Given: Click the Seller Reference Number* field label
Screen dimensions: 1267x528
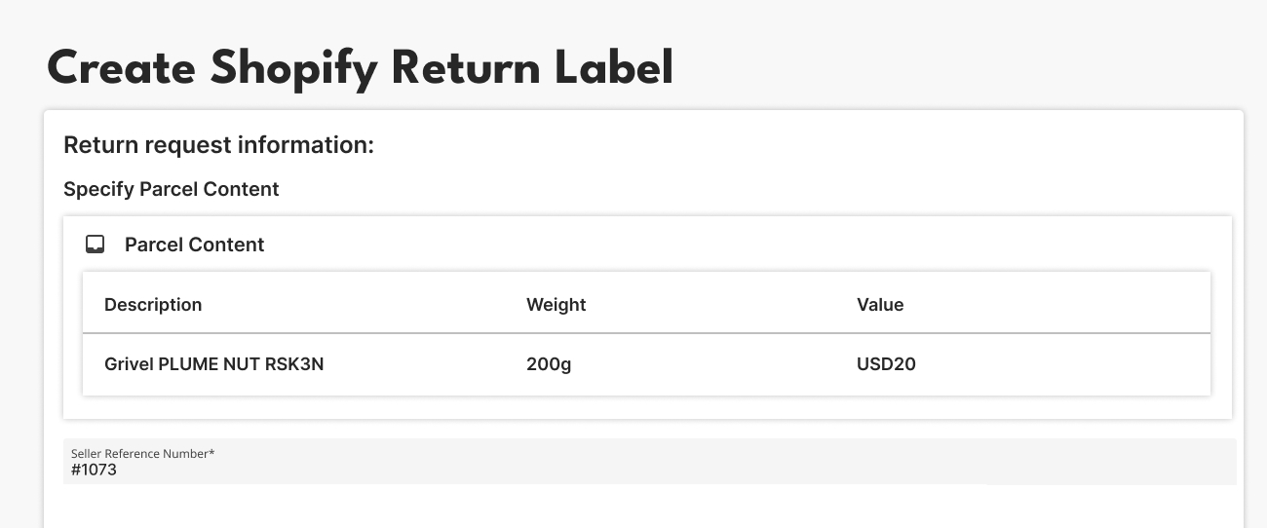Looking at the screenshot, I should (140, 453).
